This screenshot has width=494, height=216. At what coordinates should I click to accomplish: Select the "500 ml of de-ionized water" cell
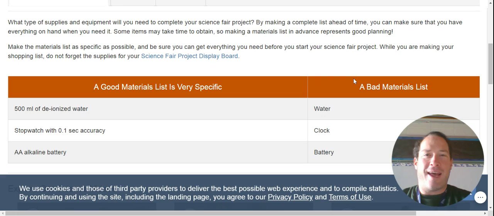click(51, 109)
